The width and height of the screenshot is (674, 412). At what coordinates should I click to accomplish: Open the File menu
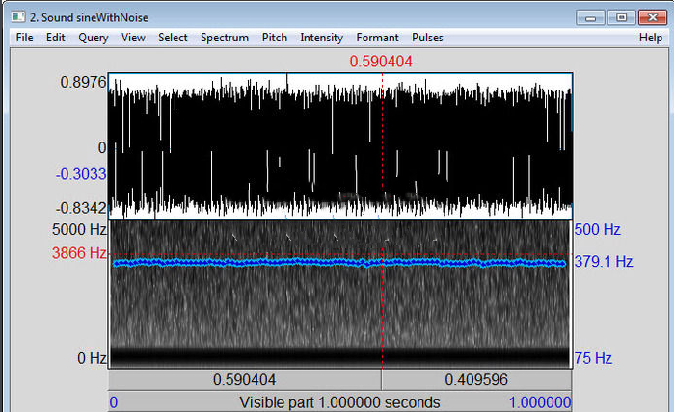coord(24,38)
